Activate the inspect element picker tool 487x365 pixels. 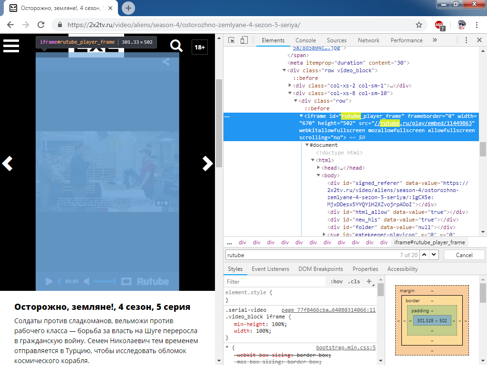231,40
